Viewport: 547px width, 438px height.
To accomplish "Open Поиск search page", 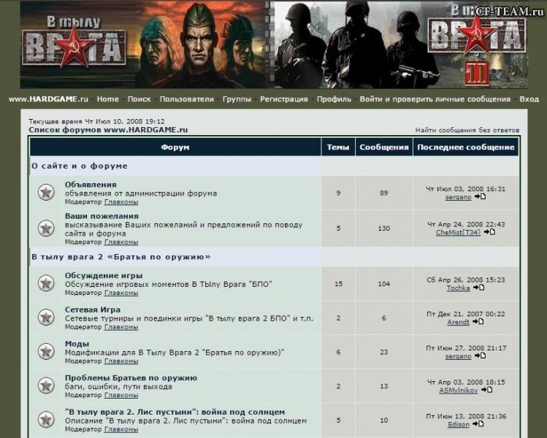I will pyautogui.click(x=139, y=99).
